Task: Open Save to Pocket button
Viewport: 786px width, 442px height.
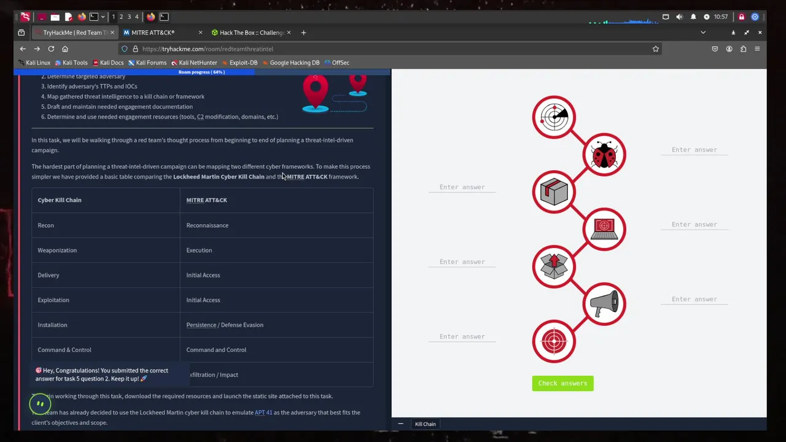Action: 715,48
